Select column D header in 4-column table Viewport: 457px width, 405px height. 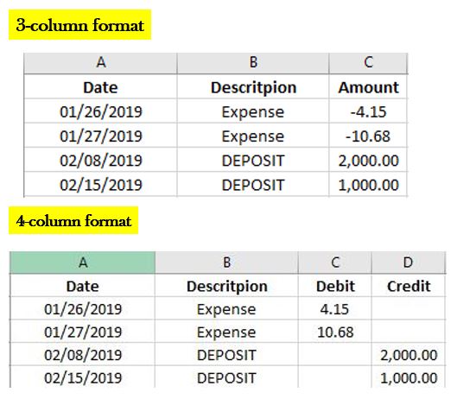[x=409, y=263]
